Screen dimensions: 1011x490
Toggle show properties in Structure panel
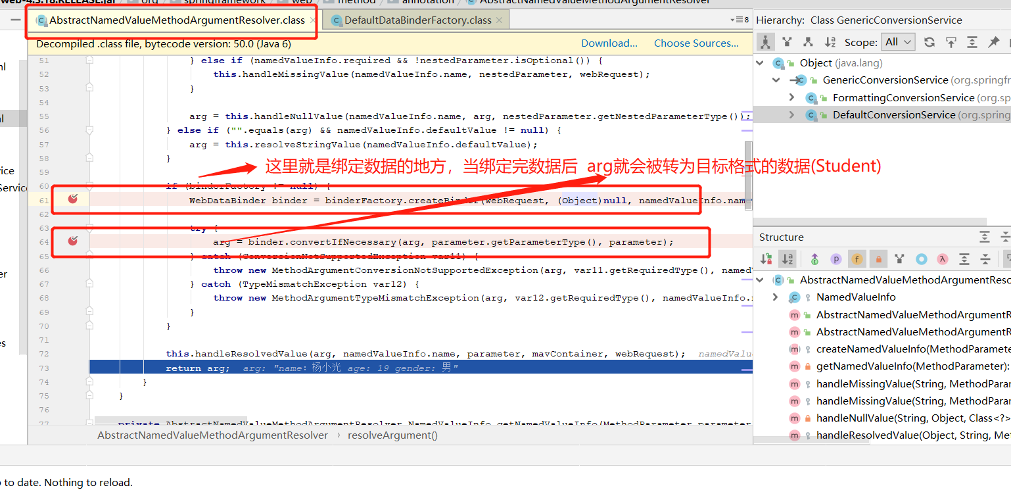click(835, 259)
